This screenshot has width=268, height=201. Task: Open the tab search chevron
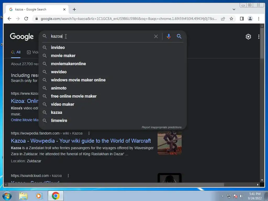(x=234, y=9)
